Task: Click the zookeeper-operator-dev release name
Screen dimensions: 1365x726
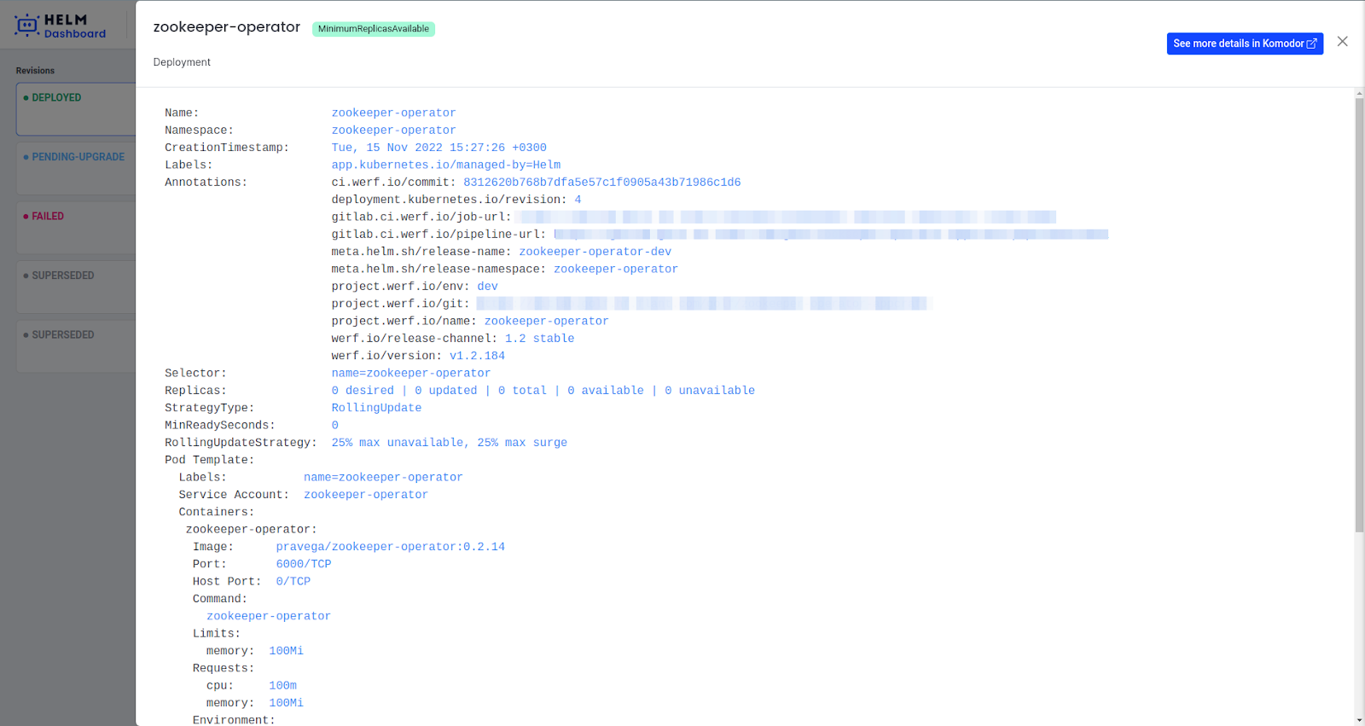Action: (x=595, y=252)
